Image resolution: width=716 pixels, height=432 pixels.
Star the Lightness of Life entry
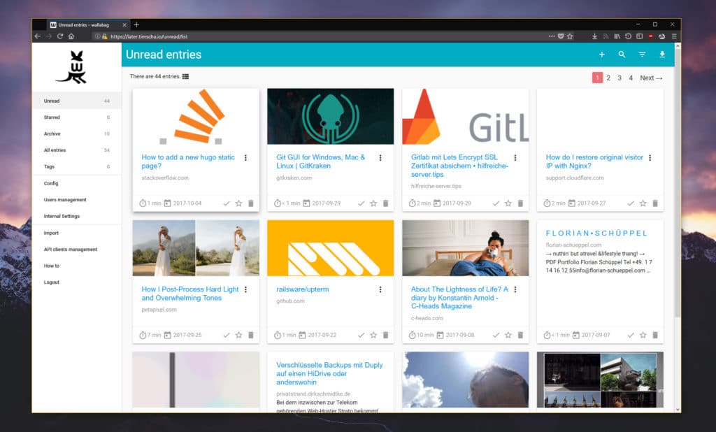pos(508,336)
